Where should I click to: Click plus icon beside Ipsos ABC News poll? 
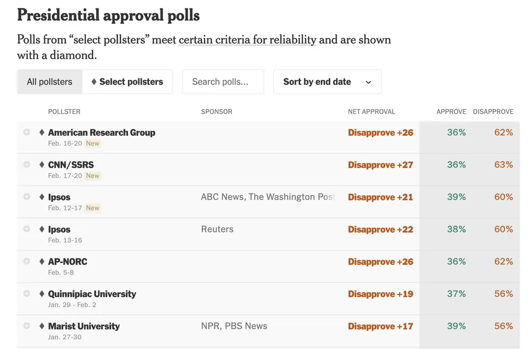[x=27, y=197]
